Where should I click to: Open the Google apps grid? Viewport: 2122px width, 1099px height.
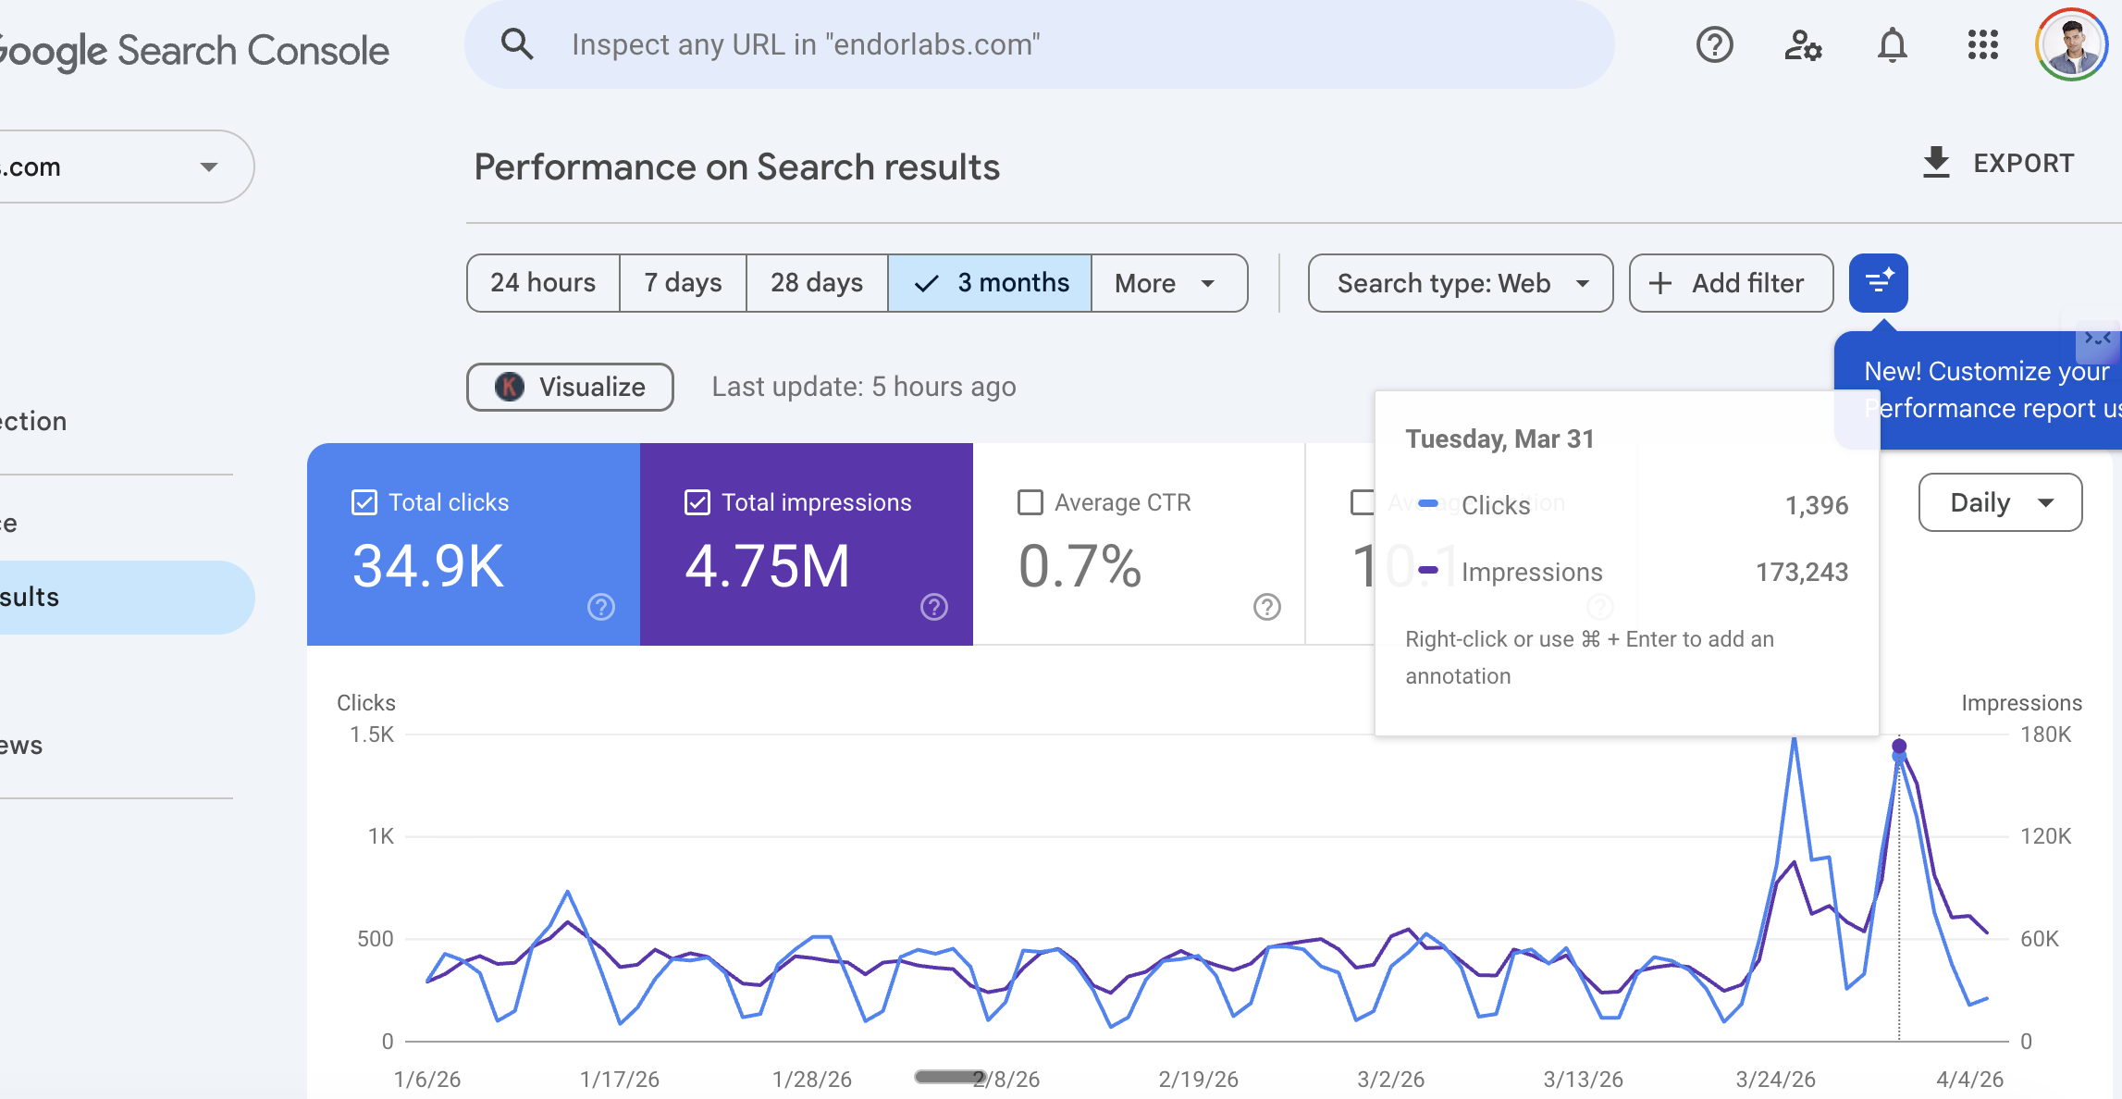click(x=1981, y=44)
